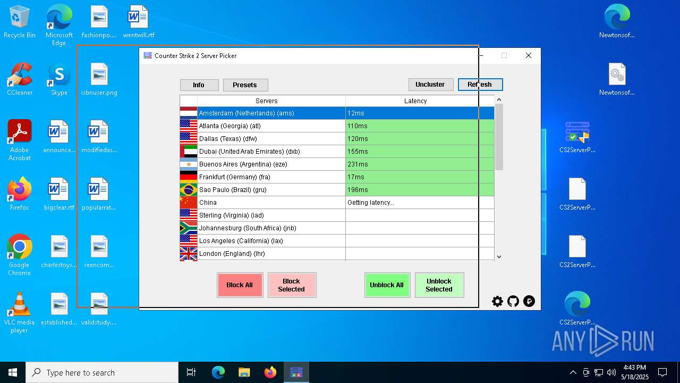The height and width of the screenshot is (383, 680).
Task: Click the Uncluster button
Action: click(430, 85)
